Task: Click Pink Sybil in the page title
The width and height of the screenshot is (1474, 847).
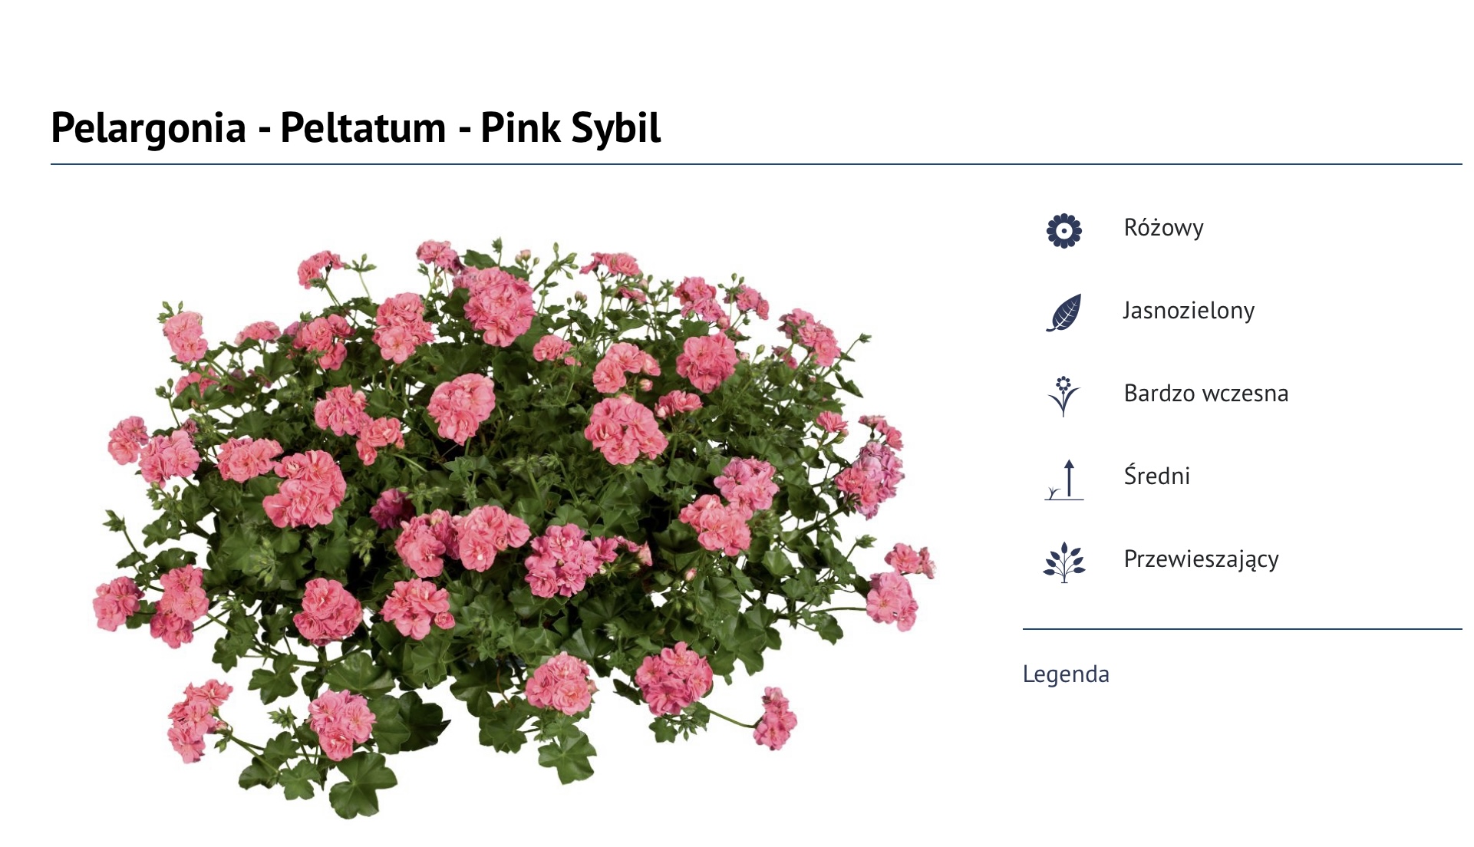Action: click(570, 128)
